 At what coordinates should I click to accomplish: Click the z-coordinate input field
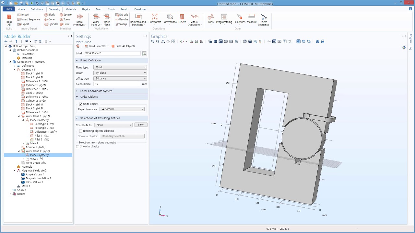[117, 84]
